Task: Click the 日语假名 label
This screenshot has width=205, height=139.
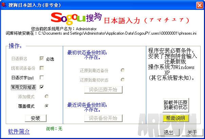Action: (19, 59)
